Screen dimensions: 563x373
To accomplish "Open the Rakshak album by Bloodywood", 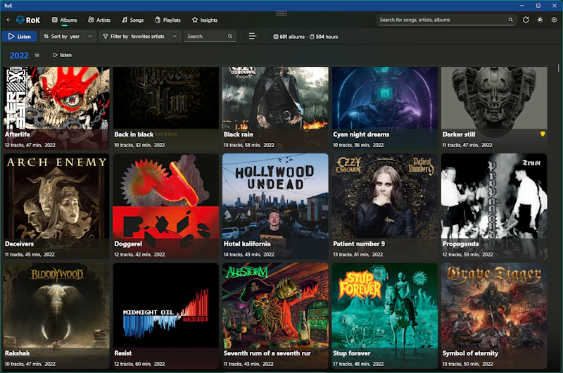I will [x=56, y=315].
